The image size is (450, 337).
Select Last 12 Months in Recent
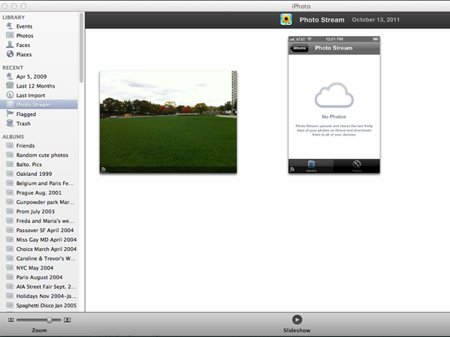click(x=39, y=85)
